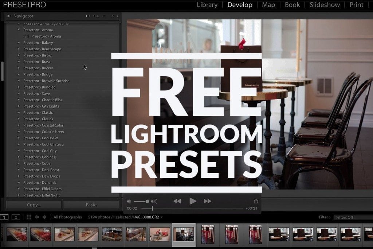Viewport: 373px width, 249px height.
Task: Click the video share icon
Action: (256, 201)
